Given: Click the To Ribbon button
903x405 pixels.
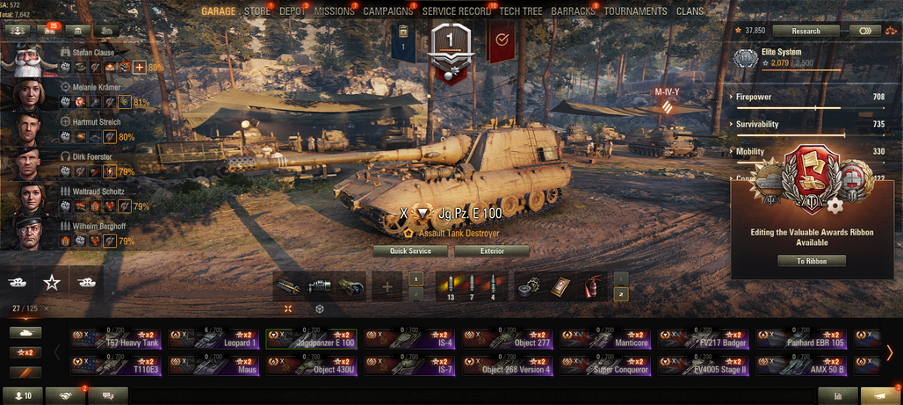Looking at the screenshot, I should pos(812,261).
